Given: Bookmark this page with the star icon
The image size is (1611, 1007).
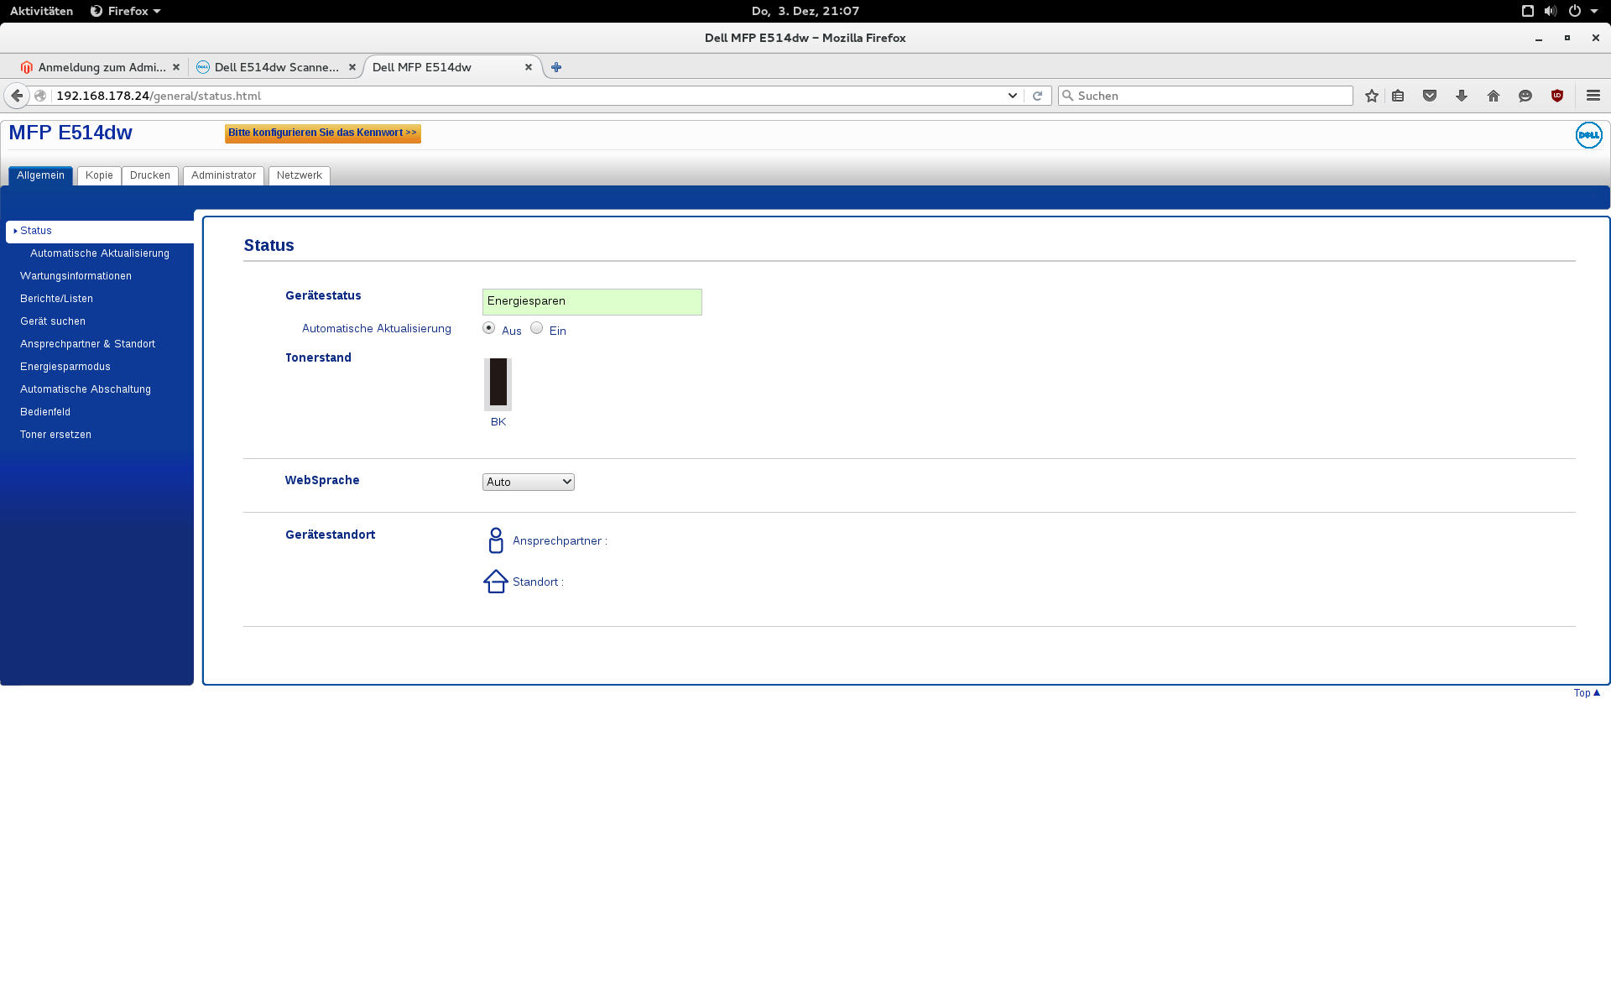Looking at the screenshot, I should [x=1372, y=96].
